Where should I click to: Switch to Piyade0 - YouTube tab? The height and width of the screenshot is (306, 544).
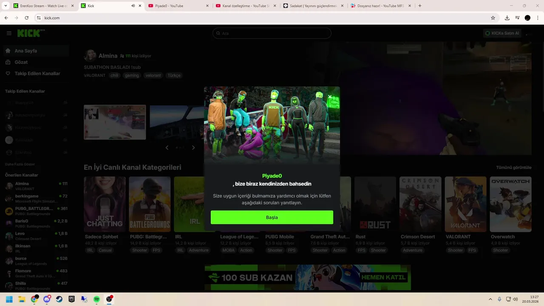click(x=178, y=6)
